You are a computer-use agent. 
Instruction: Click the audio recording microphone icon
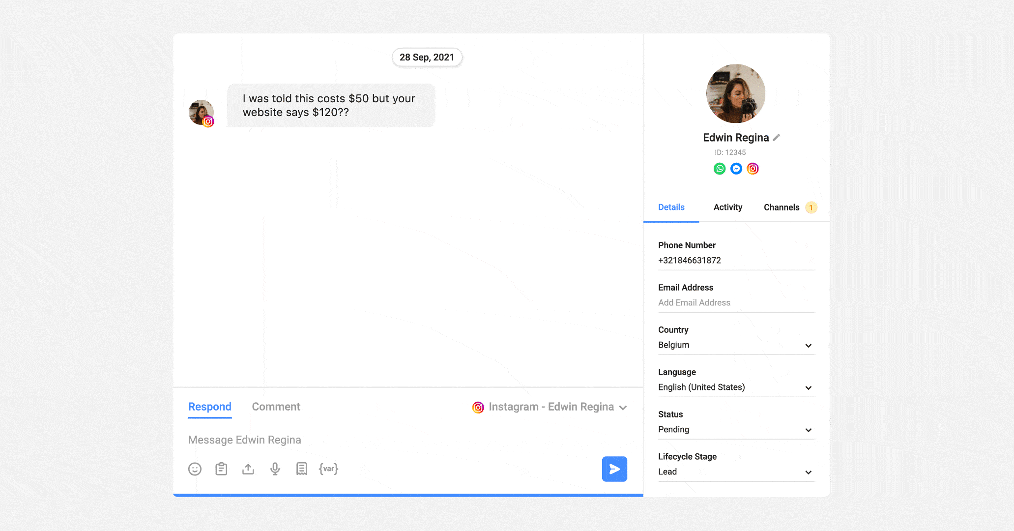[x=274, y=470]
